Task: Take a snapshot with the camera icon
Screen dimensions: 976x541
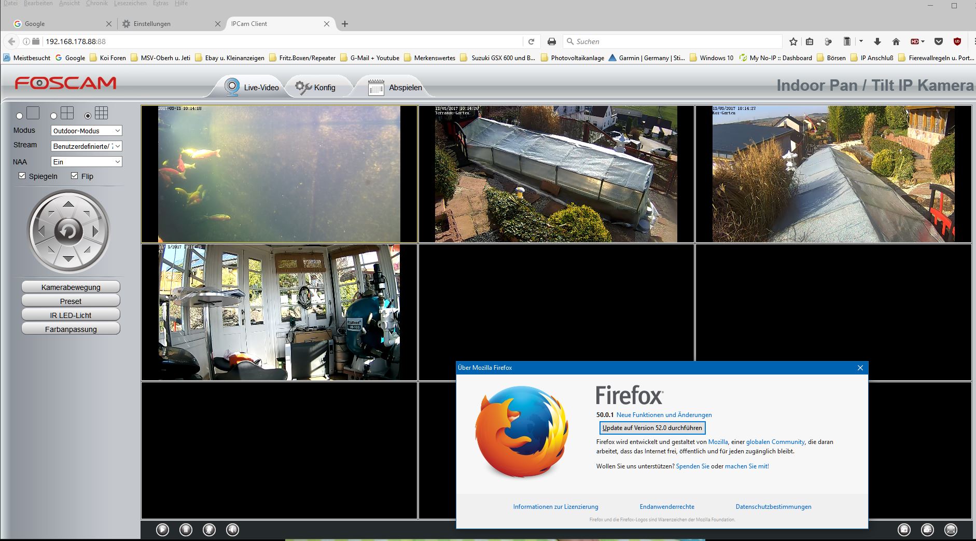Action: 904,530
